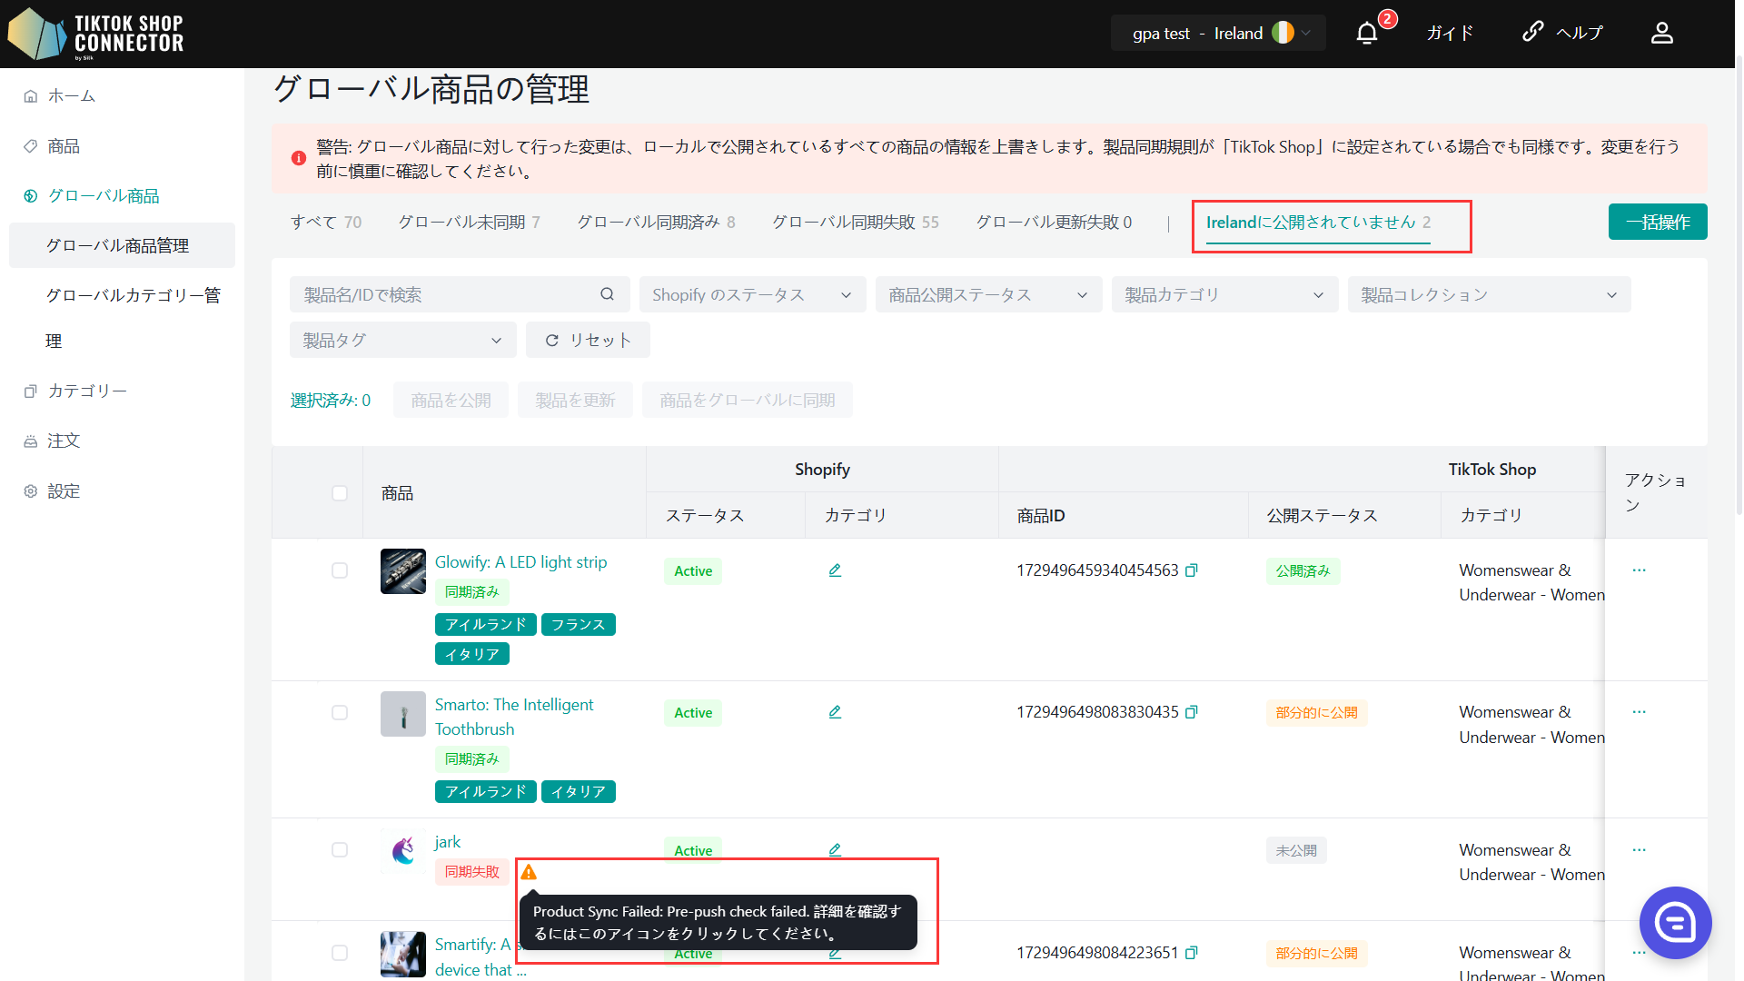The height and width of the screenshot is (981, 1744).
Task: Go to ホーム in sidebar
Action: (x=72, y=96)
